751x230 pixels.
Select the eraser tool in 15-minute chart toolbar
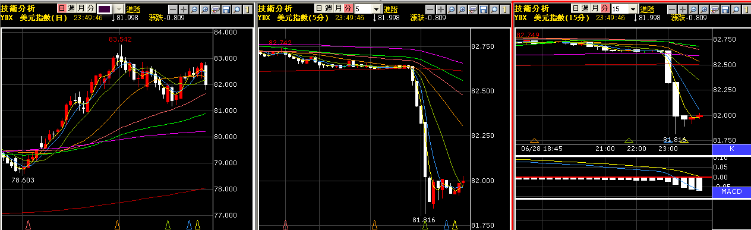tap(714, 9)
